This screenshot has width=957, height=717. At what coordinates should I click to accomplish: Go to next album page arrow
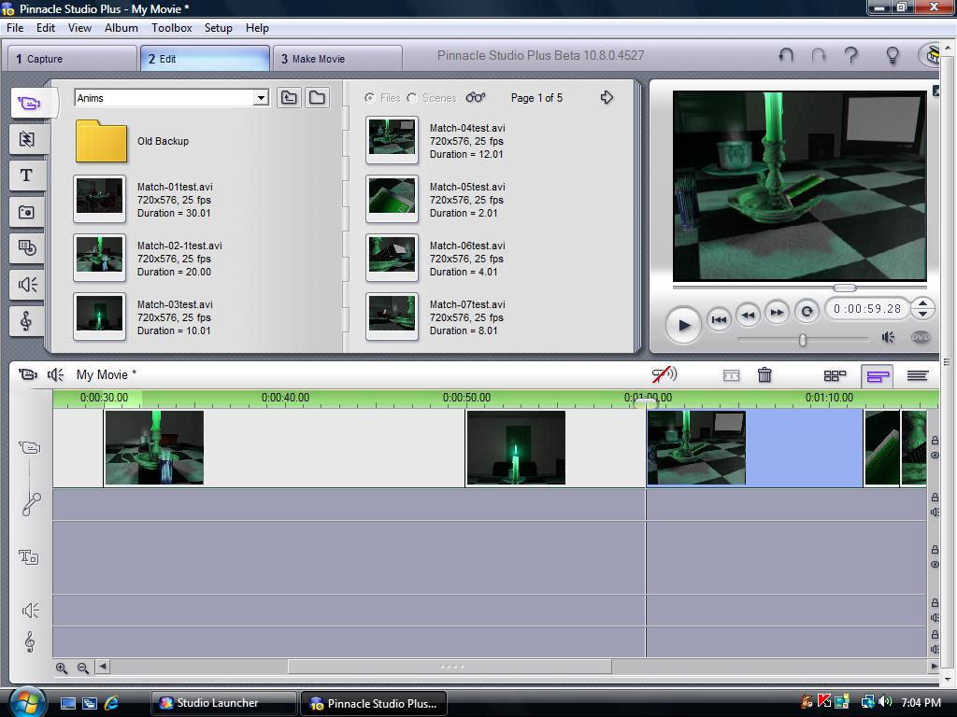click(606, 97)
